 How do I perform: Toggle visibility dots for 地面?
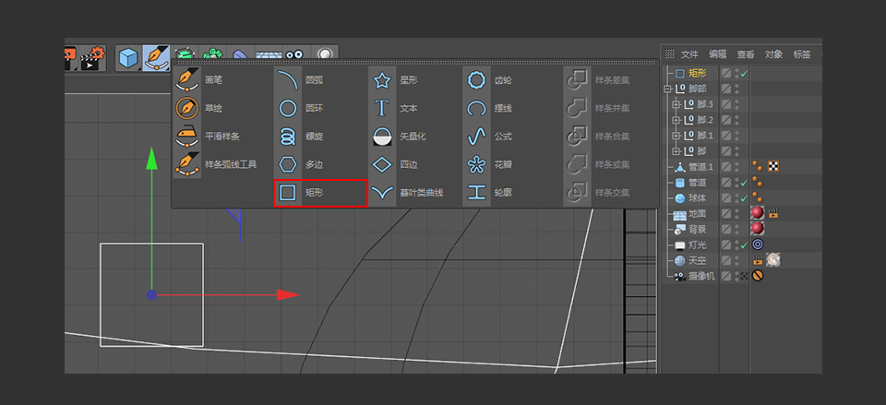[x=736, y=214]
